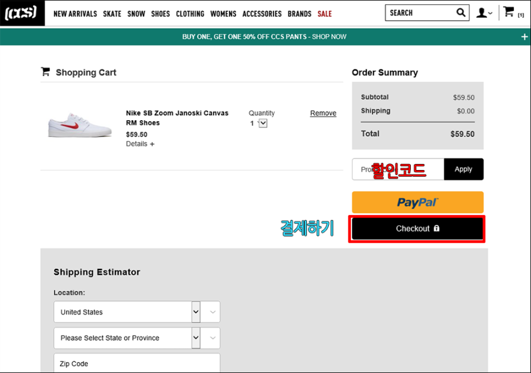Open the New Arrivals menu
The width and height of the screenshot is (531, 373).
tap(75, 14)
